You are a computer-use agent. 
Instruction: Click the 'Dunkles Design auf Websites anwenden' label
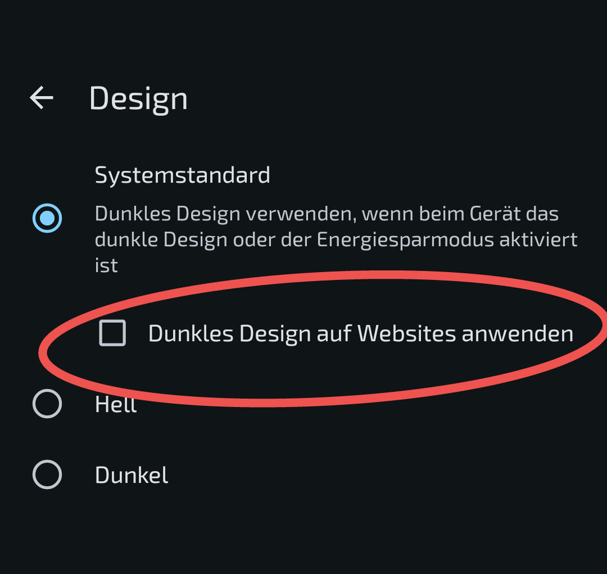tap(361, 333)
